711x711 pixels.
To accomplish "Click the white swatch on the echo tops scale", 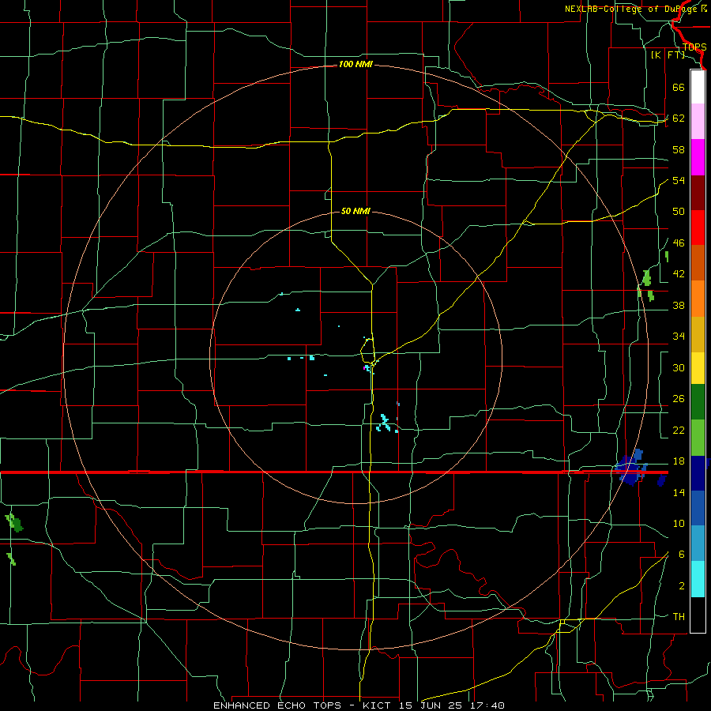I will pos(698,87).
